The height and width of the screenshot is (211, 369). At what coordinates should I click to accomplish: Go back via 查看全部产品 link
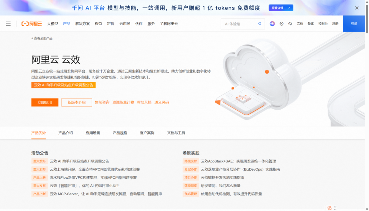tap(42, 38)
